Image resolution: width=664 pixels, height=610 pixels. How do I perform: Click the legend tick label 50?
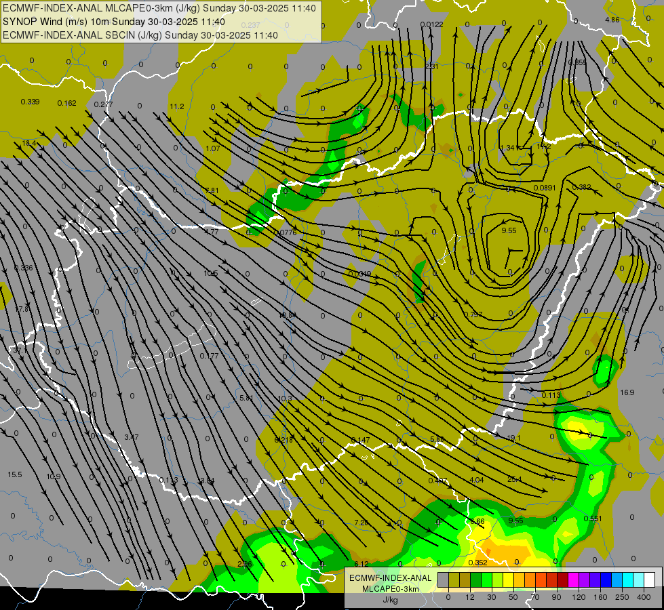tap(513, 597)
